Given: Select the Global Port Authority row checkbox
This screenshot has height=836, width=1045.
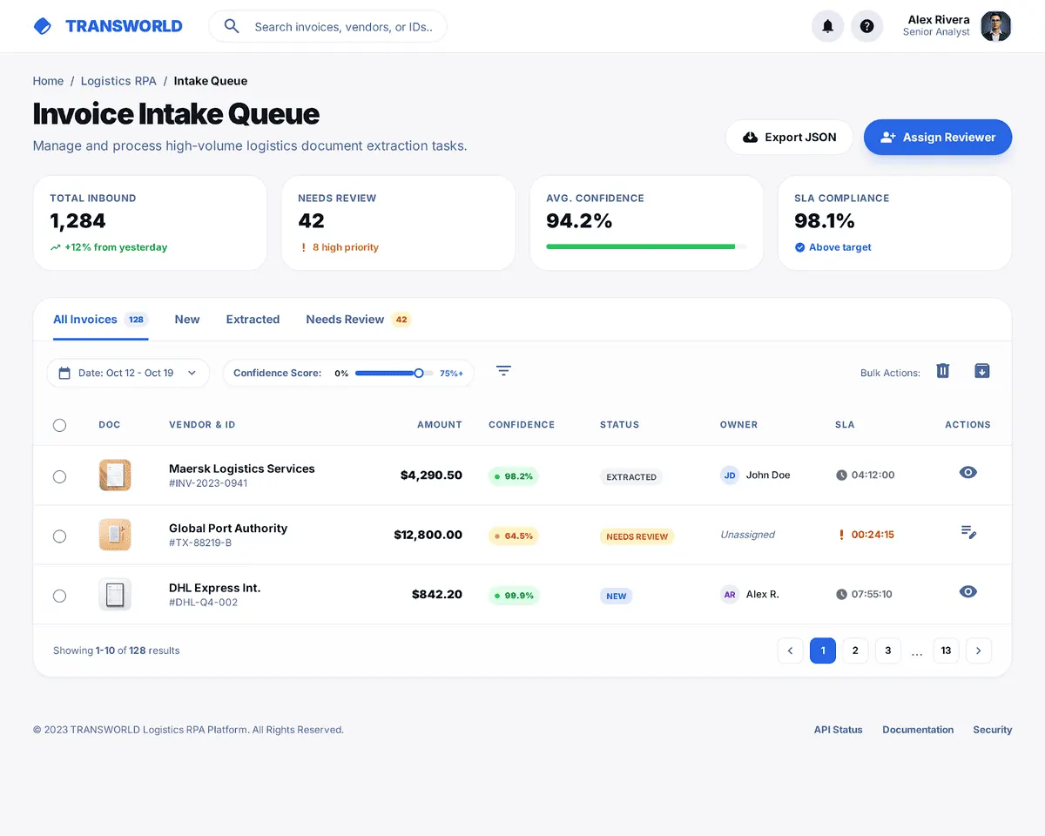Looking at the screenshot, I should (x=59, y=536).
